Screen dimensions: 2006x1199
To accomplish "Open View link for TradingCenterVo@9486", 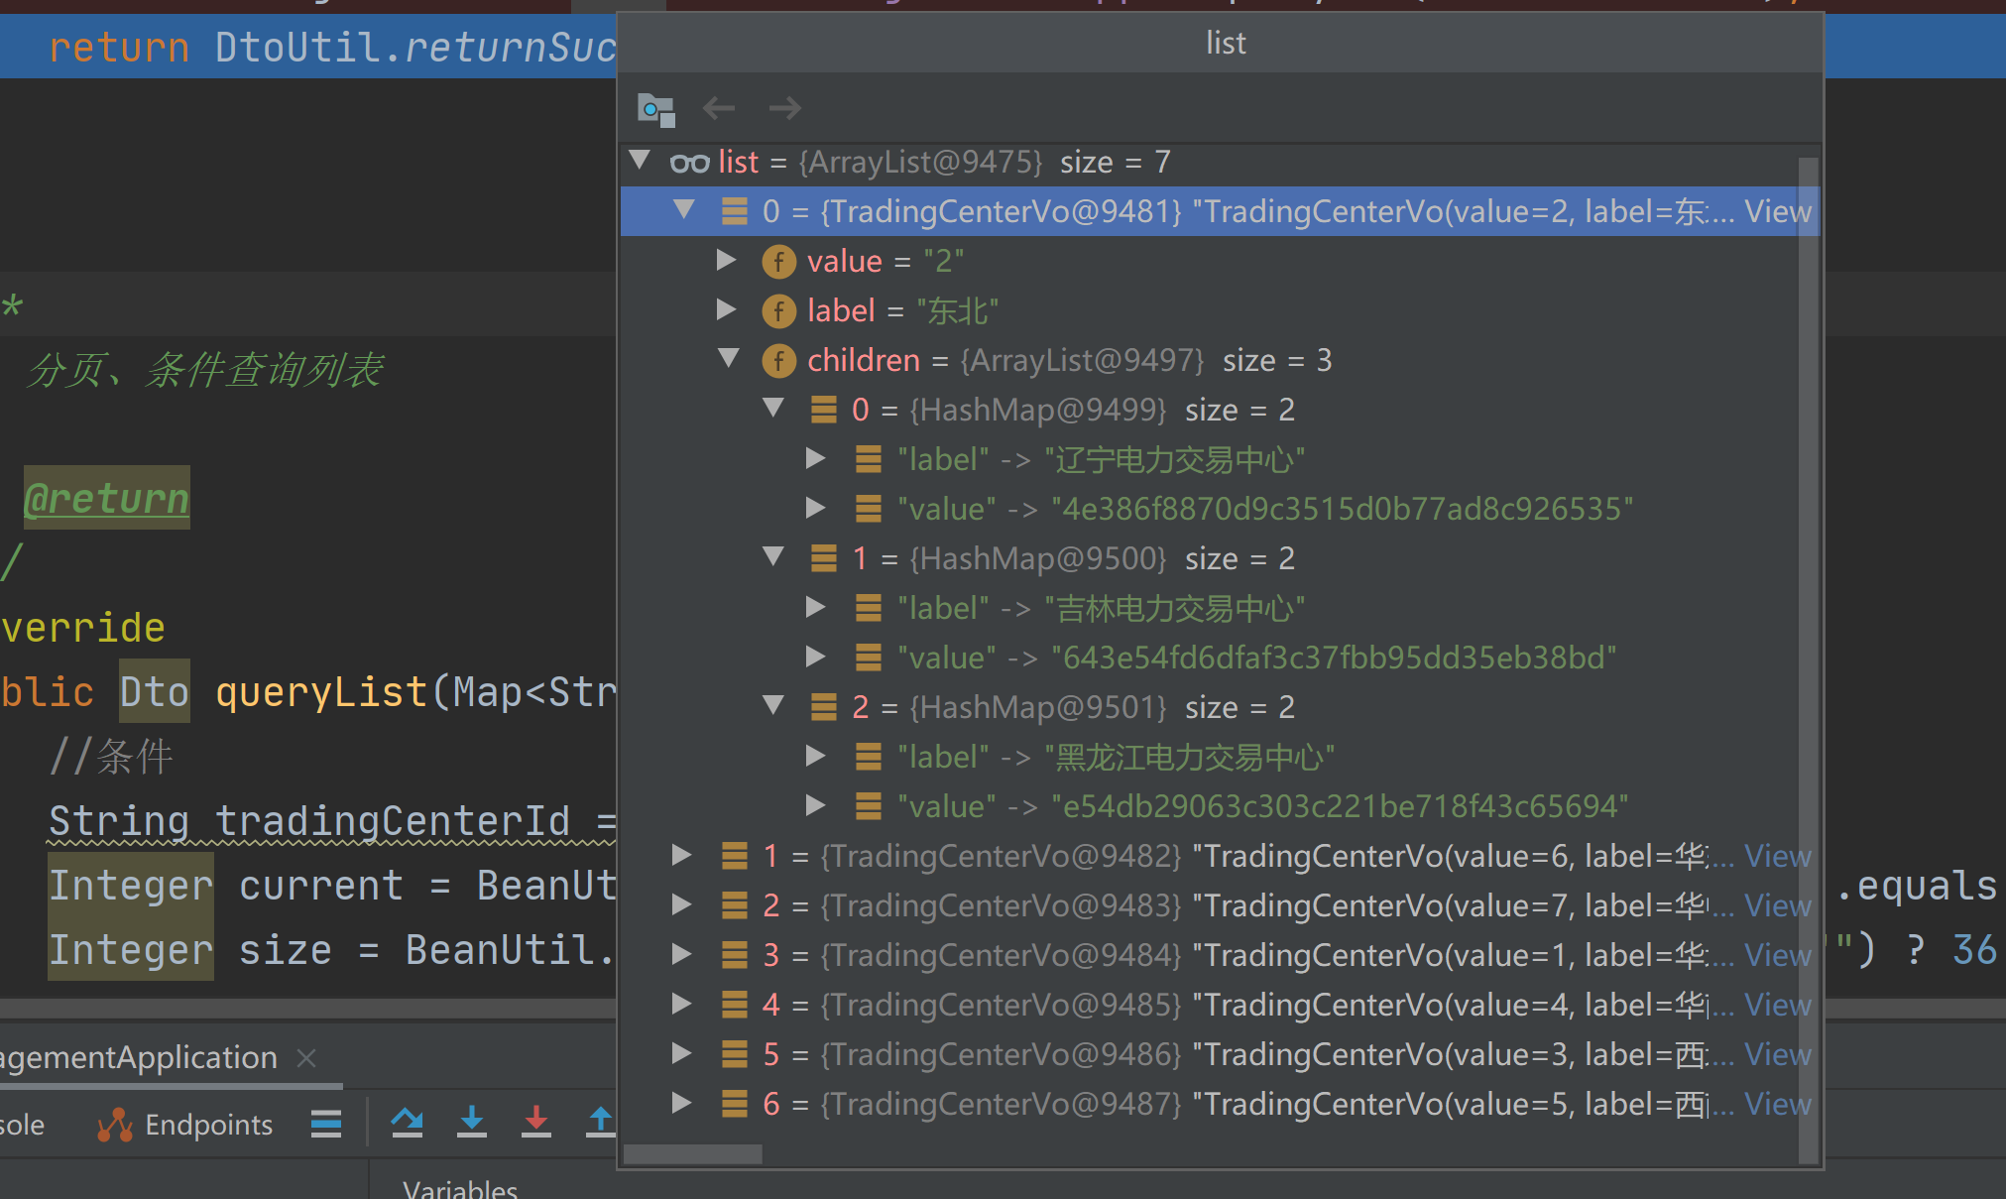I will 1778,1054.
